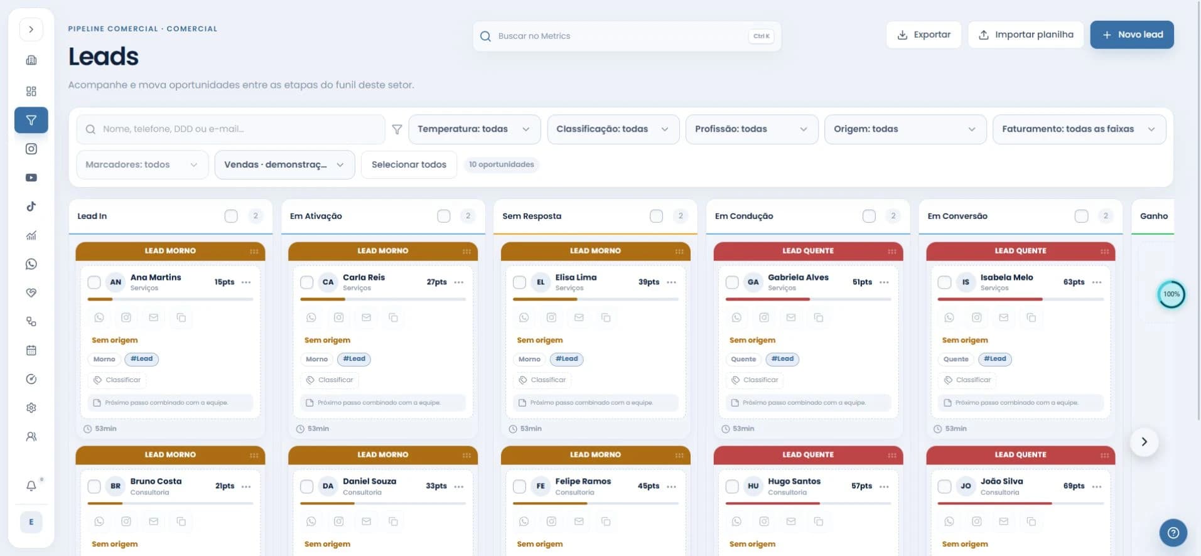Screen dimensions: 1201x556
Task: Open the Faturamento filter dropdown
Action: [1079, 129]
